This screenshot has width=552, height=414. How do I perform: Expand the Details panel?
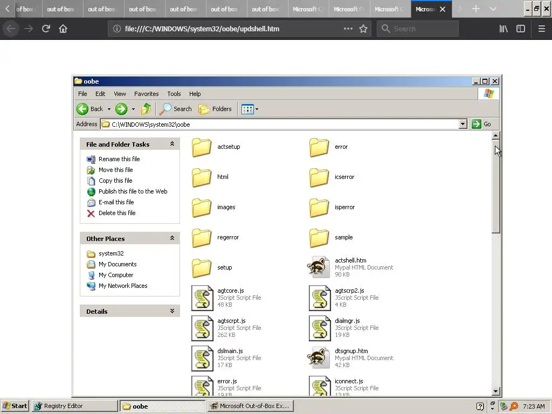click(172, 311)
